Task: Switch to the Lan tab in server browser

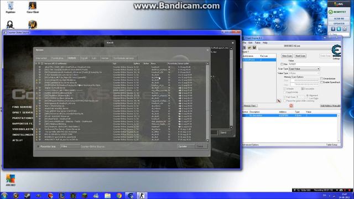Action: 95,58
